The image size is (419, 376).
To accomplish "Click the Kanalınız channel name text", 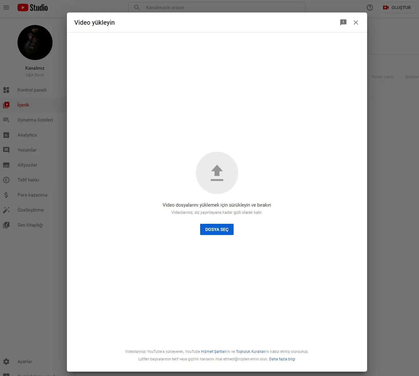I will click(35, 68).
